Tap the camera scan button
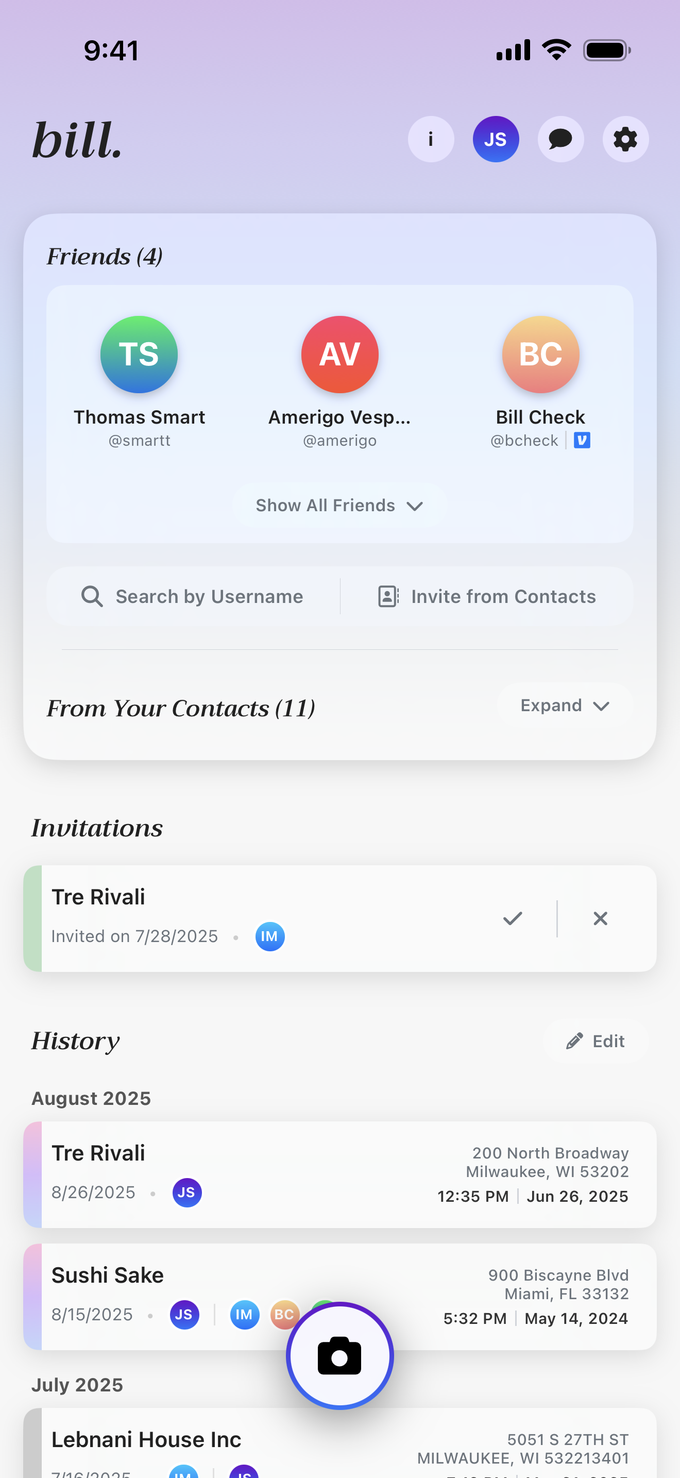680x1478 pixels. pos(339,1356)
